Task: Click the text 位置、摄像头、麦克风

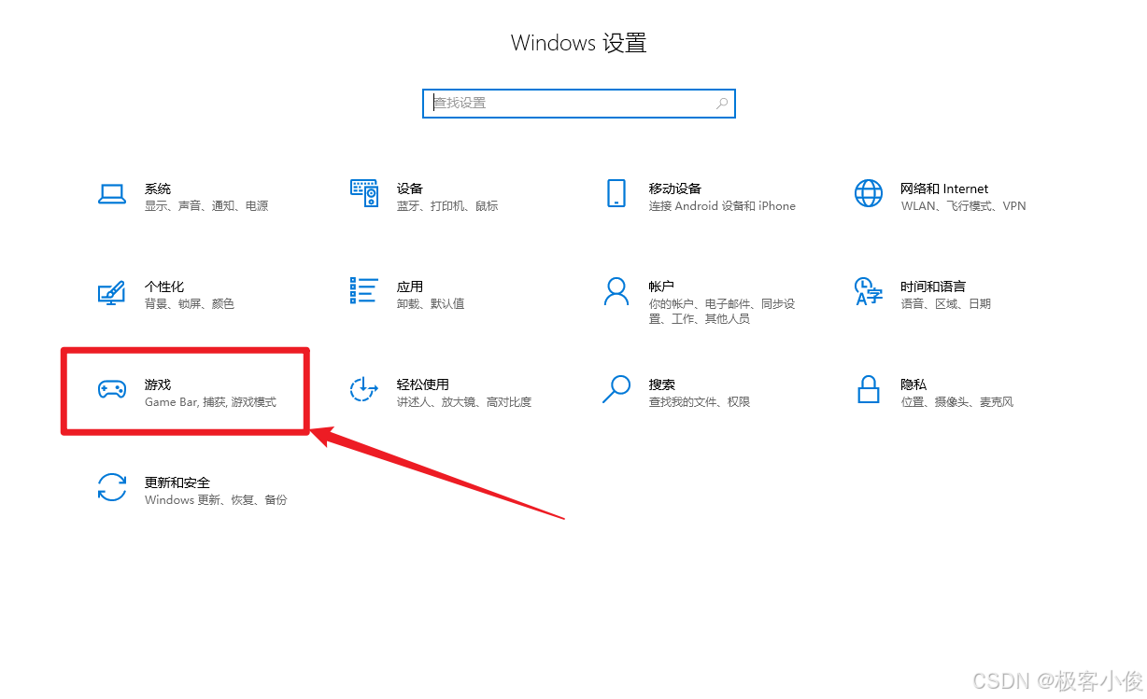Action: pyautogui.click(x=957, y=402)
